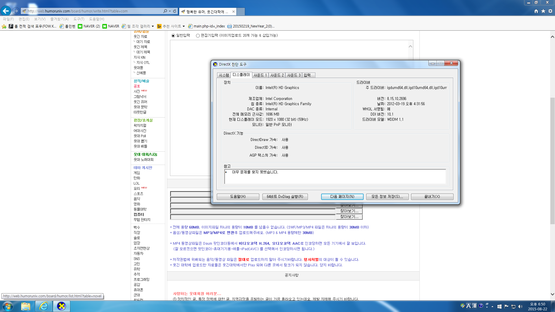555x312 pixels.
Task: Expand the 추천 사이트 favorites dropdown
Action: pos(184,26)
